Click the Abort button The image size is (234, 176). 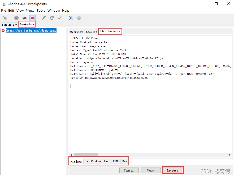[151, 170]
